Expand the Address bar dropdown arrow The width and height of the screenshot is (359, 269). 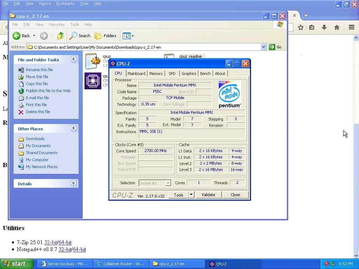[263, 47]
